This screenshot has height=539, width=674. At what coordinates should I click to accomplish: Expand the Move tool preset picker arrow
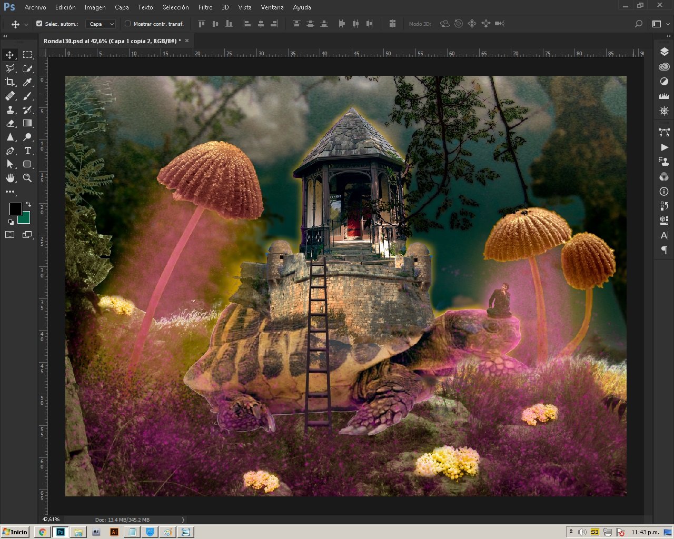pos(26,24)
